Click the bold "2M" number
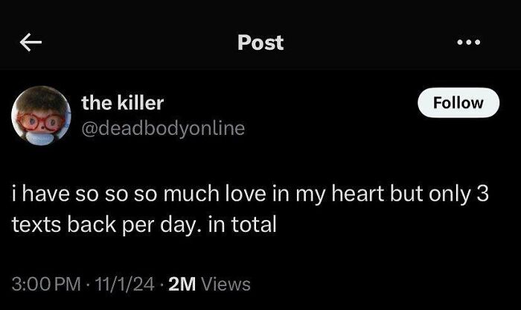This screenshot has height=310, width=521. point(183,283)
